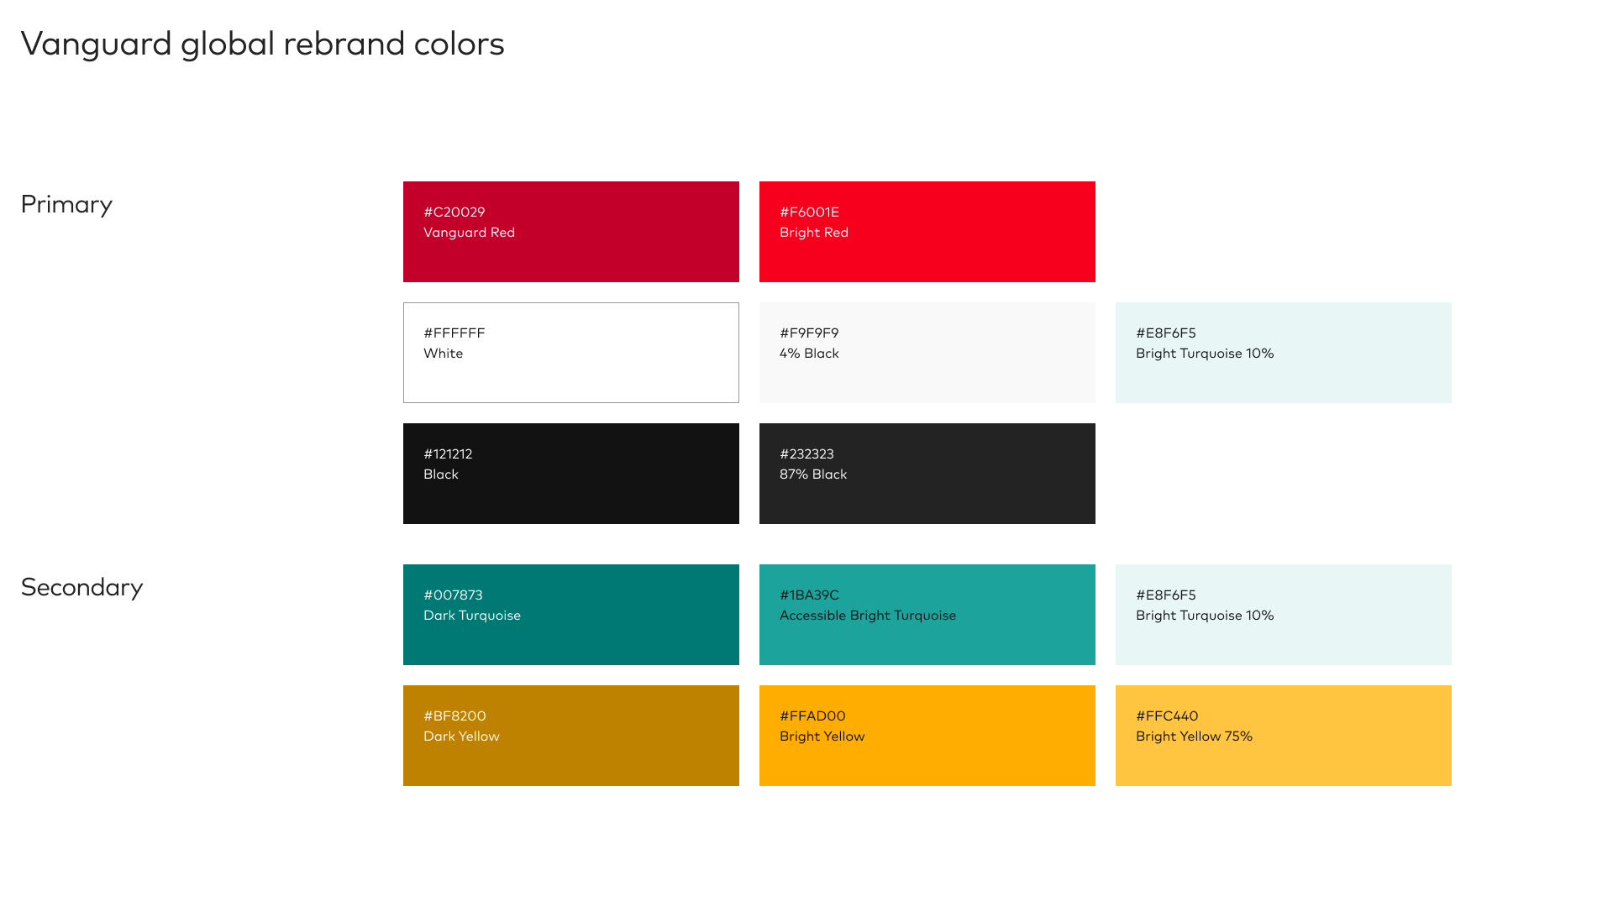The image size is (1613, 907).
Task: Click the 87% Black name label
Action: point(812,474)
